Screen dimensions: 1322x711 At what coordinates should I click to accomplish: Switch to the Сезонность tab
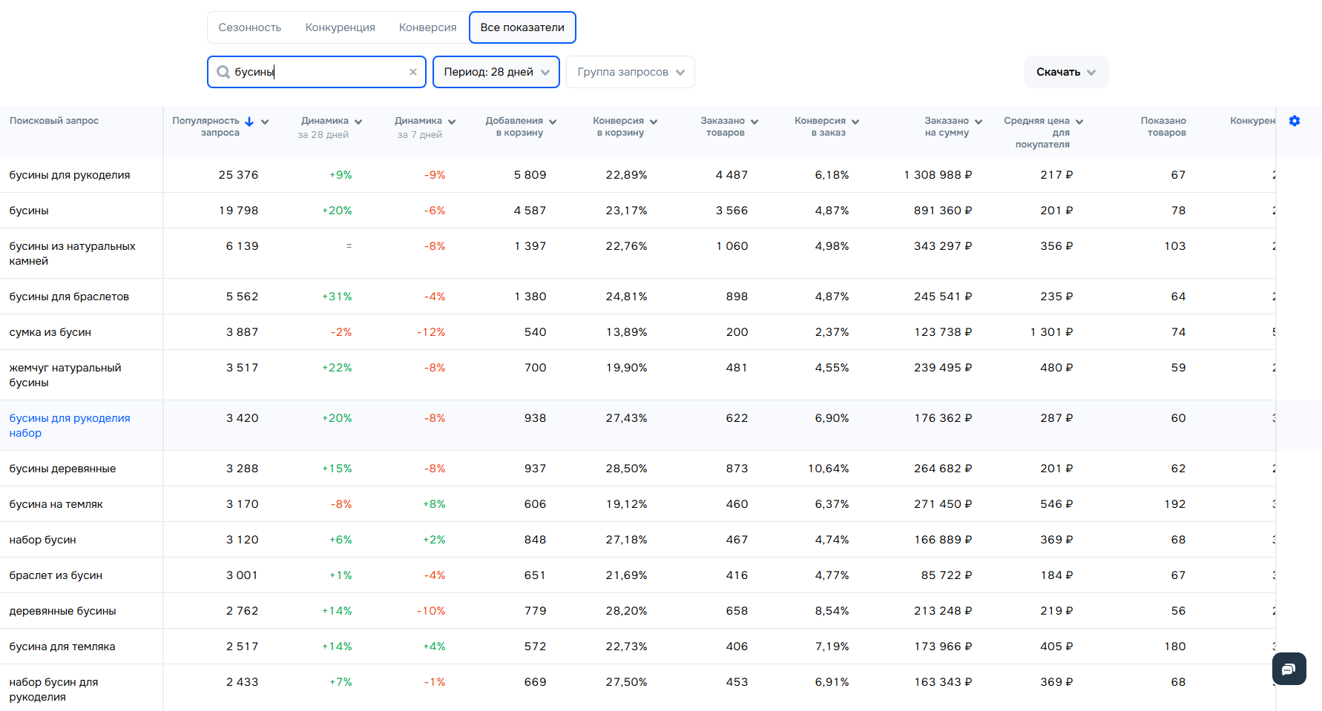(x=250, y=27)
